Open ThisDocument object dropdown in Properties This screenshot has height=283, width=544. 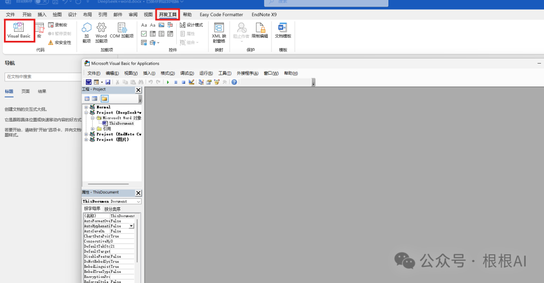click(x=139, y=201)
